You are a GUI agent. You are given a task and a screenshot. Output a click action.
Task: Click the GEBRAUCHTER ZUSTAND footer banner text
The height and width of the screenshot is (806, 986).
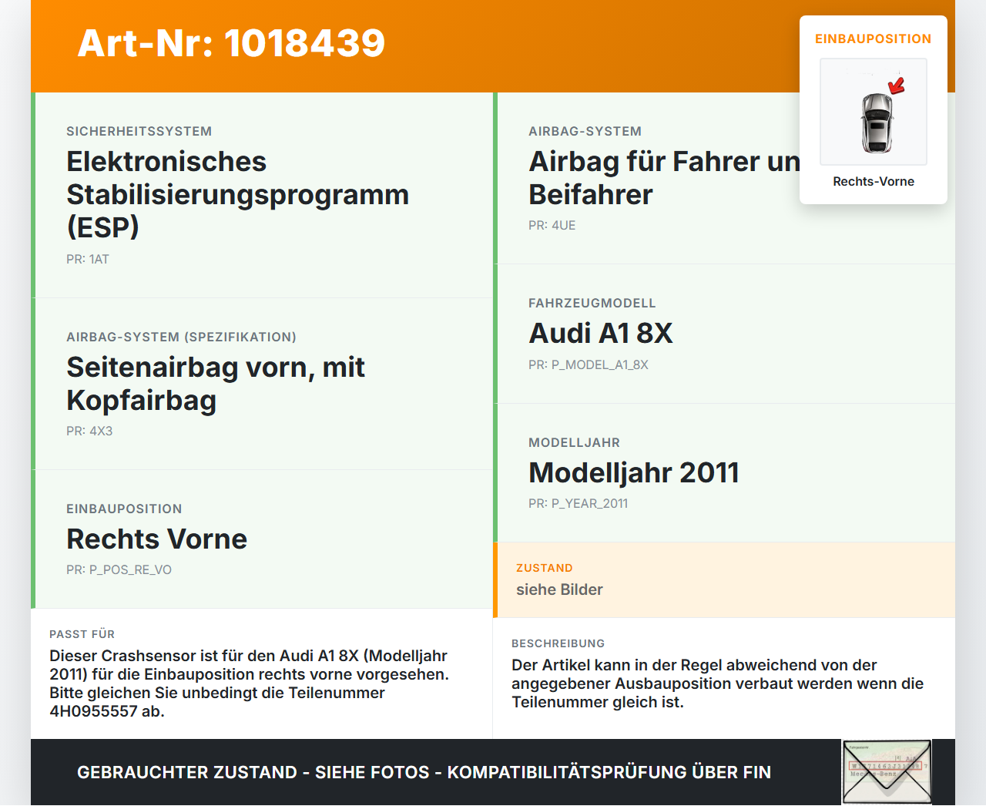(x=424, y=772)
